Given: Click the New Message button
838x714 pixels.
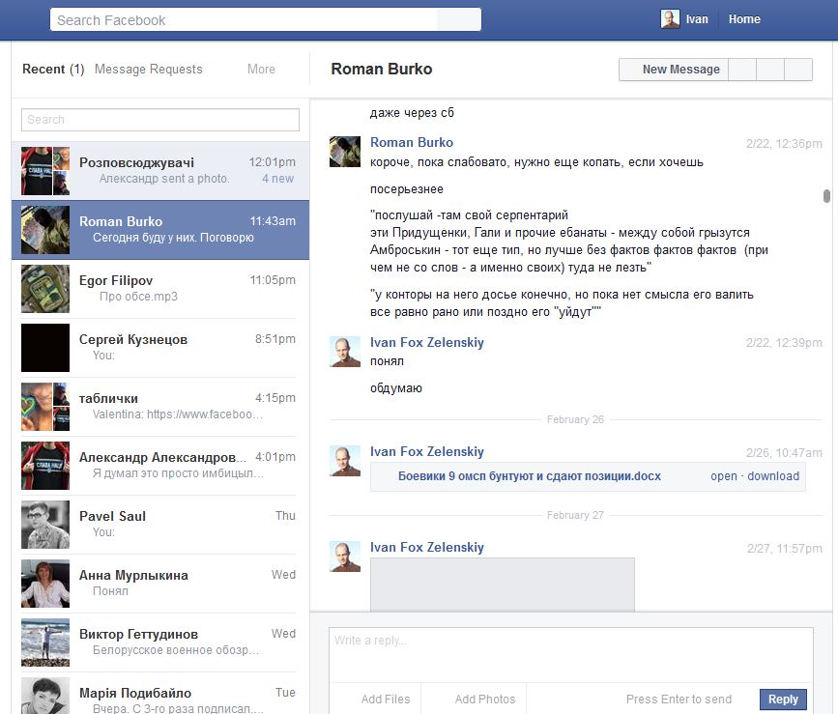Looking at the screenshot, I should click(680, 70).
